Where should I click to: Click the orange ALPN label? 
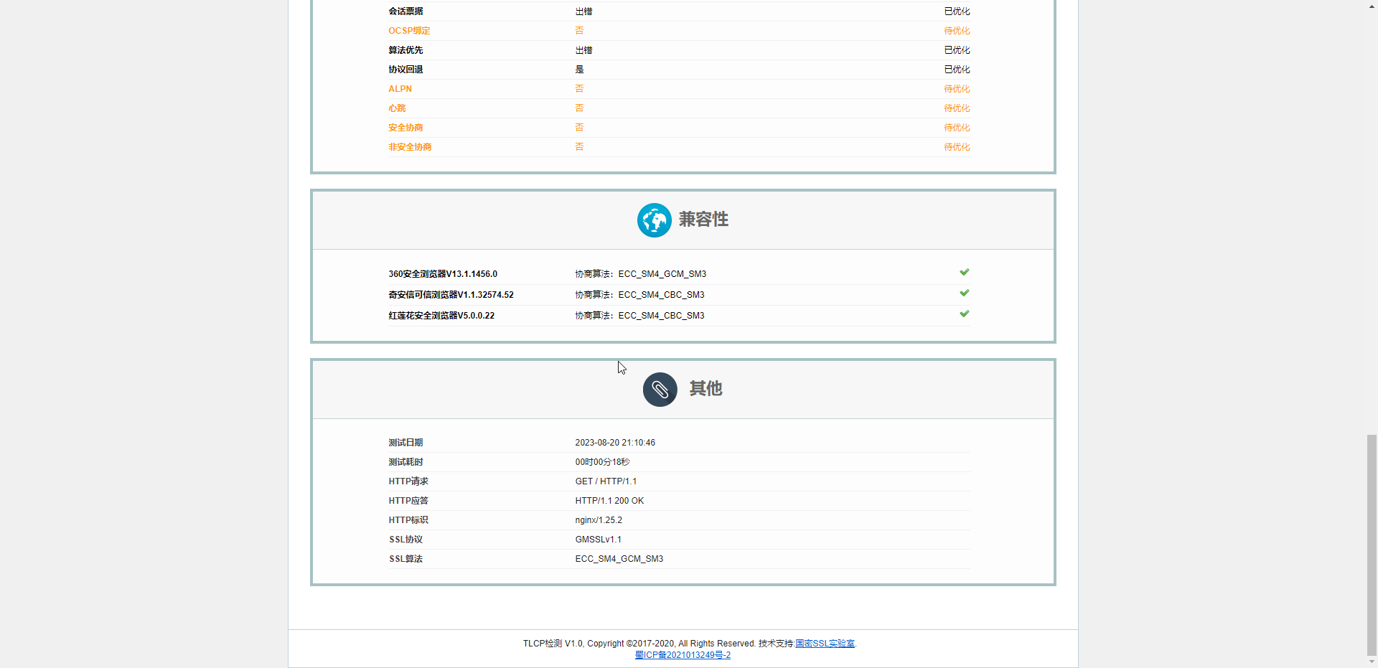coord(400,89)
